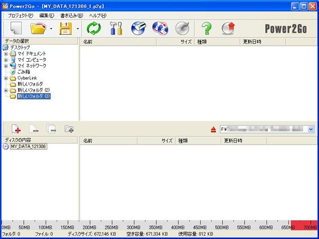Select マイ ネットワーク in the tree
This screenshot has height=239, width=319.
32,66
